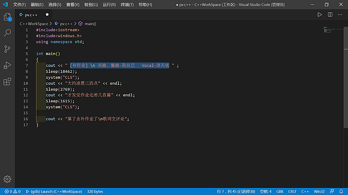Click system("CLS") on line 9

[63, 77]
